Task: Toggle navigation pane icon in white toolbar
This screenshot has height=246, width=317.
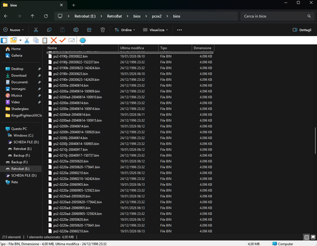Action: tap(4, 40)
